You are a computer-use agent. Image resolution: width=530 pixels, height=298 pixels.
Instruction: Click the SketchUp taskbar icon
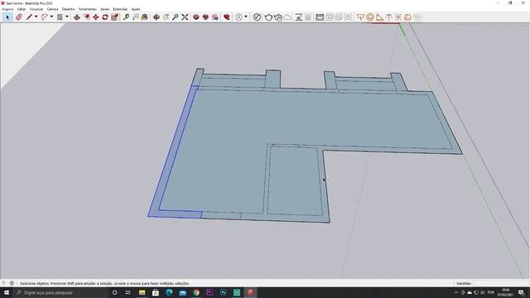250,292
